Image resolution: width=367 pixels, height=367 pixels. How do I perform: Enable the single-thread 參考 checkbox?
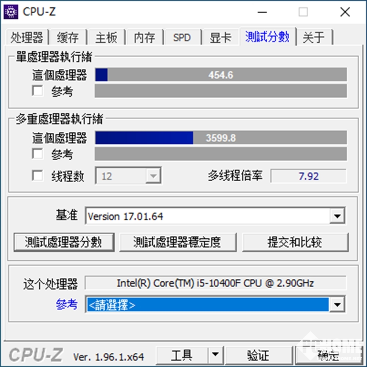(x=37, y=90)
